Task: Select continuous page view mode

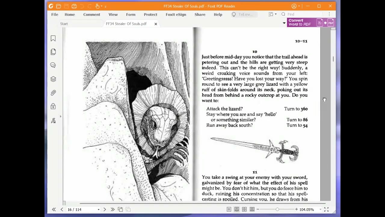Action: 237,209
